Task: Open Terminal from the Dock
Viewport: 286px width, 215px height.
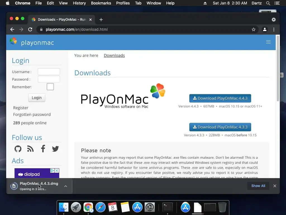Action: tap(168, 207)
